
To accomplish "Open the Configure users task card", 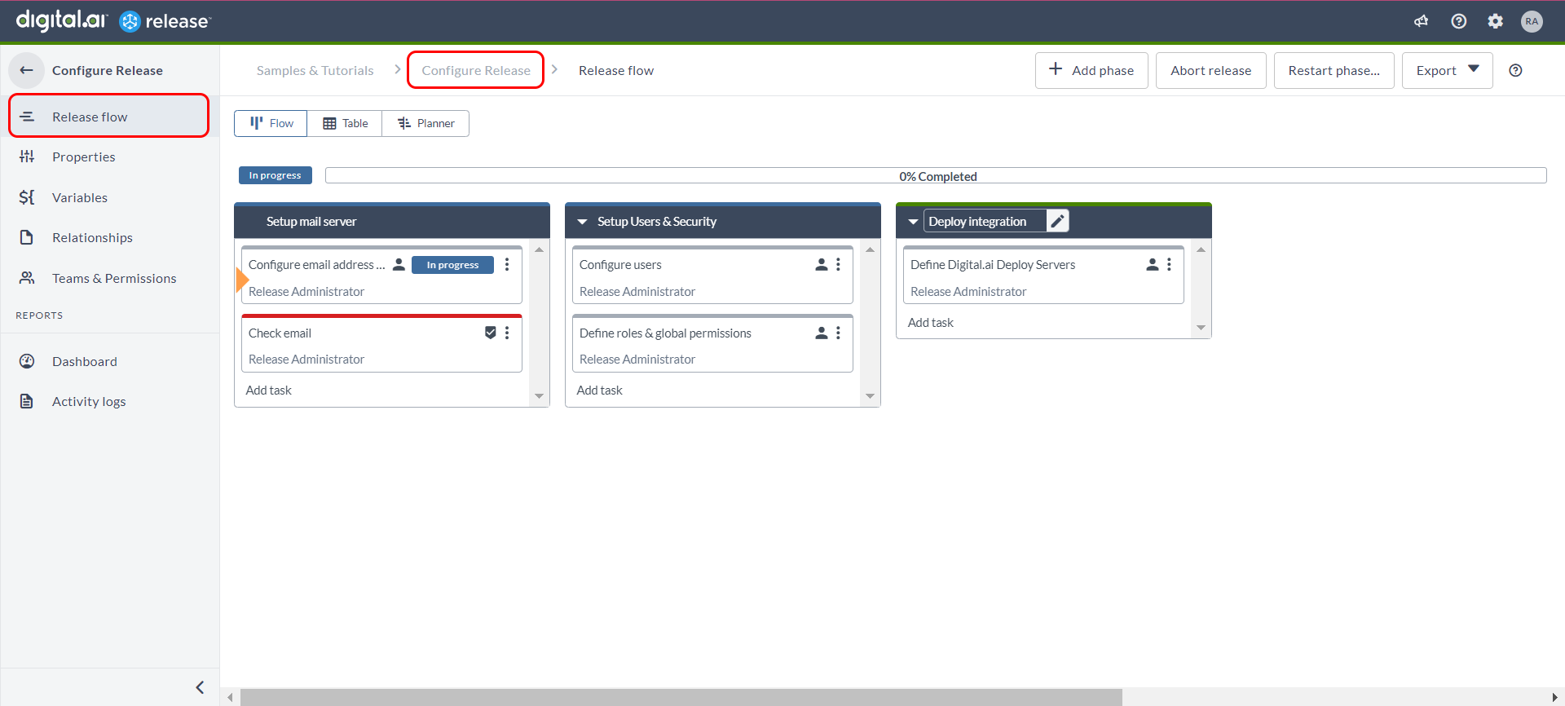I will point(712,275).
